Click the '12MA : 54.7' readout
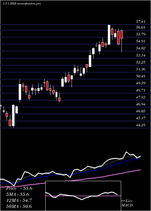The width and height of the screenshot is (151, 211). point(19,200)
